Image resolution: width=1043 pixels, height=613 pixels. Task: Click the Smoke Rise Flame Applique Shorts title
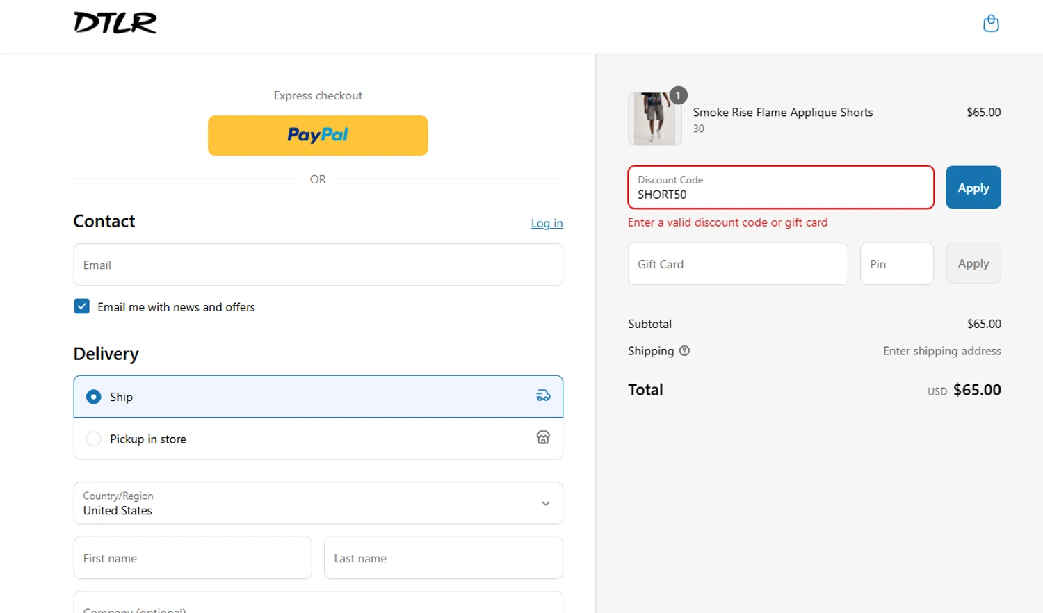pos(783,113)
